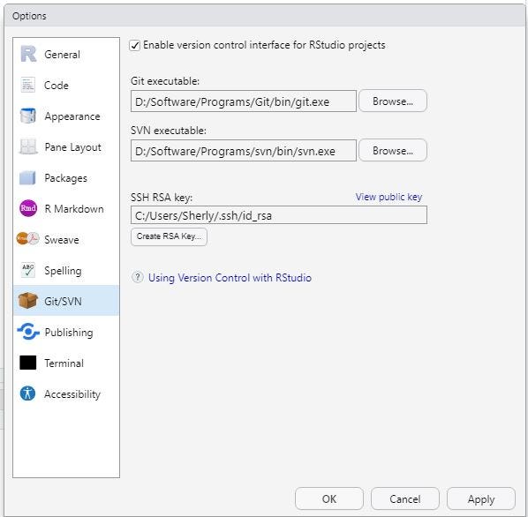The image size is (528, 517).
Task: Click the General R logo icon
Action: pos(28,54)
